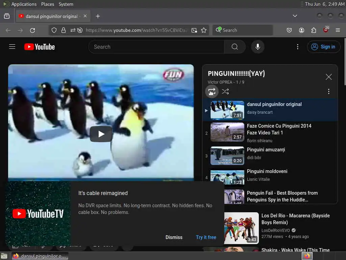This screenshot has width=346, height=260.
Task: Close the PINGUINI playlist panel
Action: click(328, 77)
